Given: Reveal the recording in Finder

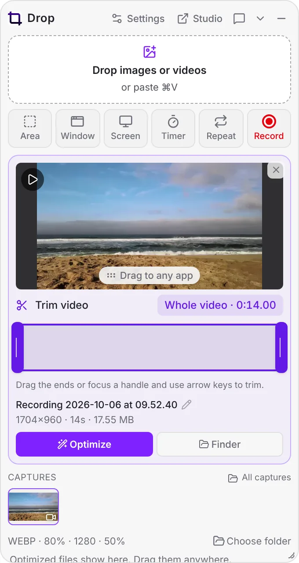Looking at the screenshot, I should (x=220, y=444).
